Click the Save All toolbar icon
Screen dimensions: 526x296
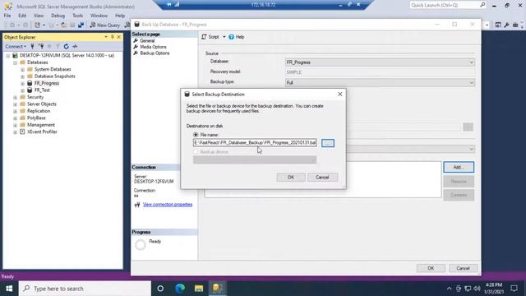coord(81,25)
